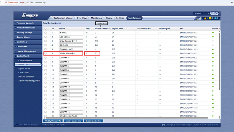This screenshot has height=132, width=234.
Task: Click the logout icon in top-right
Action: click(x=216, y=13)
